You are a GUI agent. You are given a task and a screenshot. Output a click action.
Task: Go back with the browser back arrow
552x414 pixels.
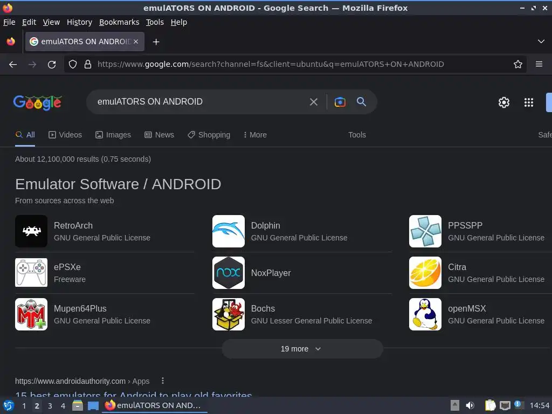[x=13, y=65]
